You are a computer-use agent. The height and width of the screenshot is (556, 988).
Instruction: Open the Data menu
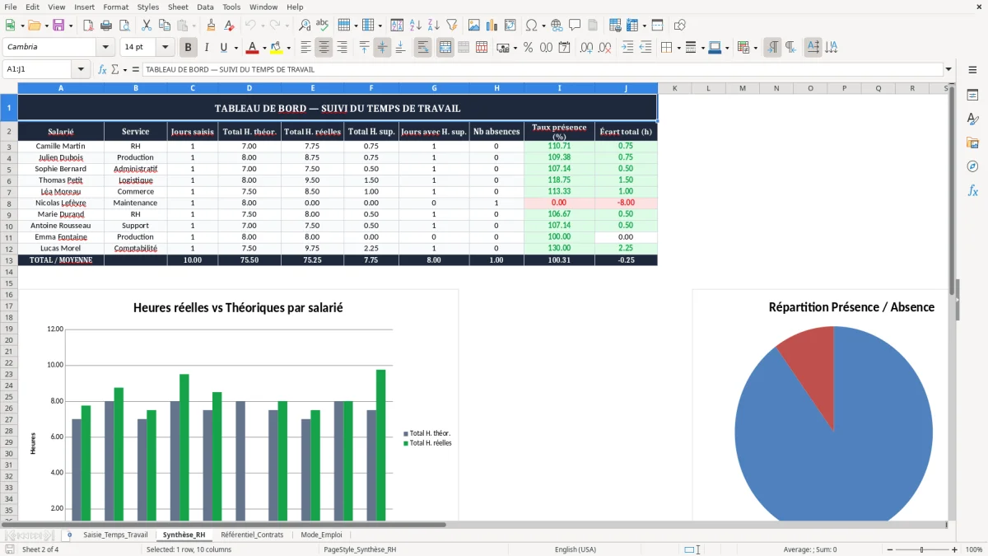(x=205, y=7)
